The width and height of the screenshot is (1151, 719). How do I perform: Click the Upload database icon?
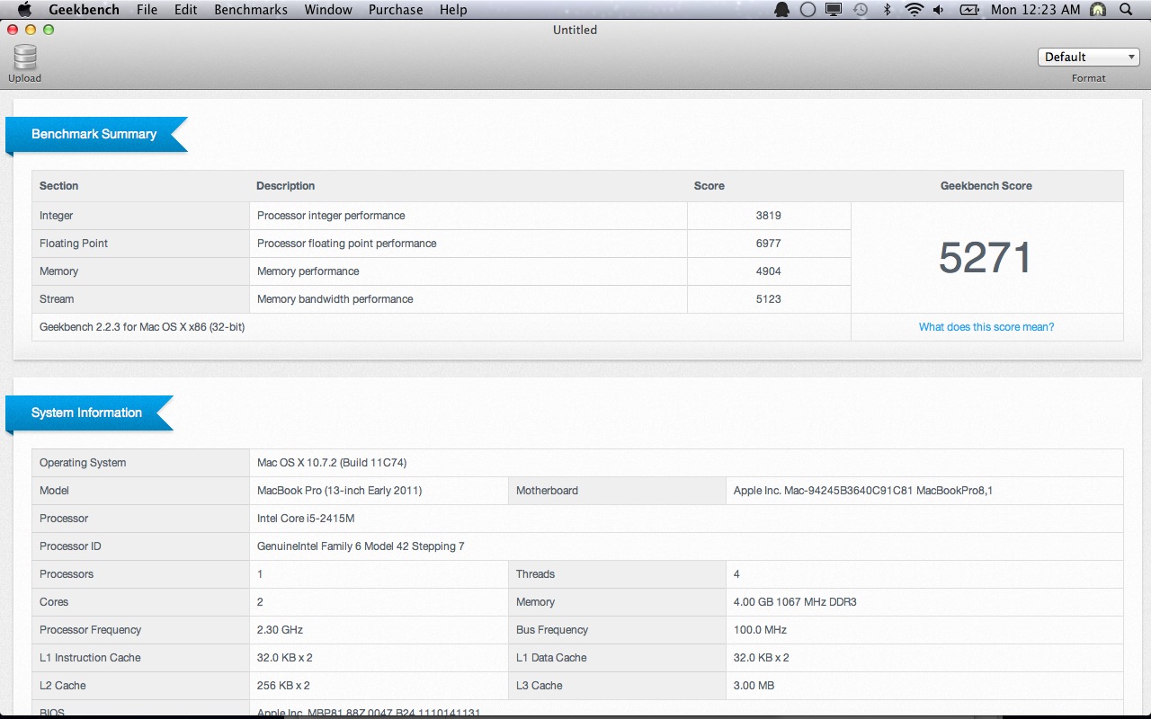(x=25, y=58)
